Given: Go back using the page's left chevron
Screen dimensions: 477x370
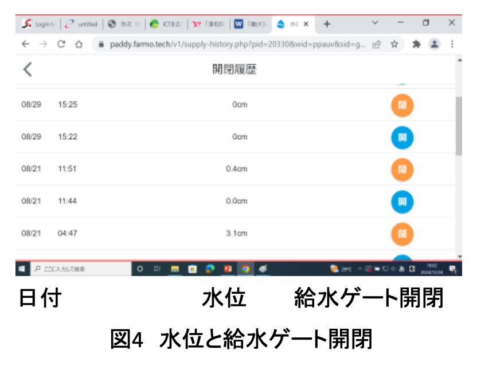Looking at the screenshot, I should [x=28, y=69].
